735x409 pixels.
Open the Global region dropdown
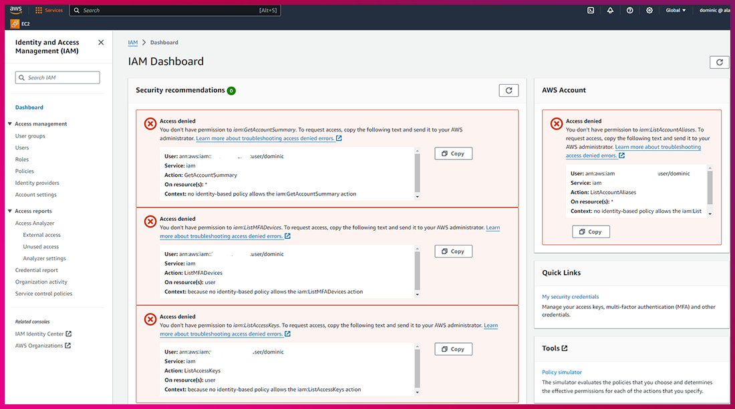676,11
